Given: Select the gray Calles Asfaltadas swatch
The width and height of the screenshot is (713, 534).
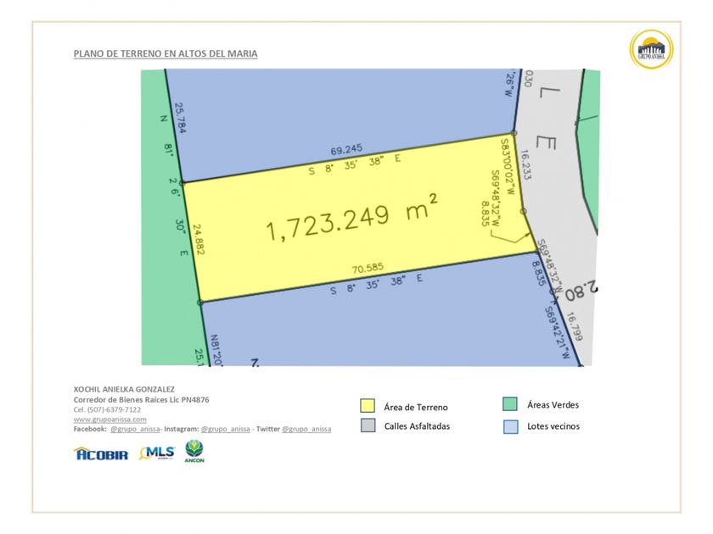Looking at the screenshot, I should coord(368,426).
